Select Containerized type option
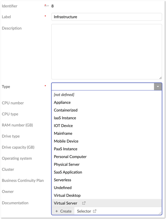Image resolution: width=166 pixels, height=219 pixels. point(66,110)
